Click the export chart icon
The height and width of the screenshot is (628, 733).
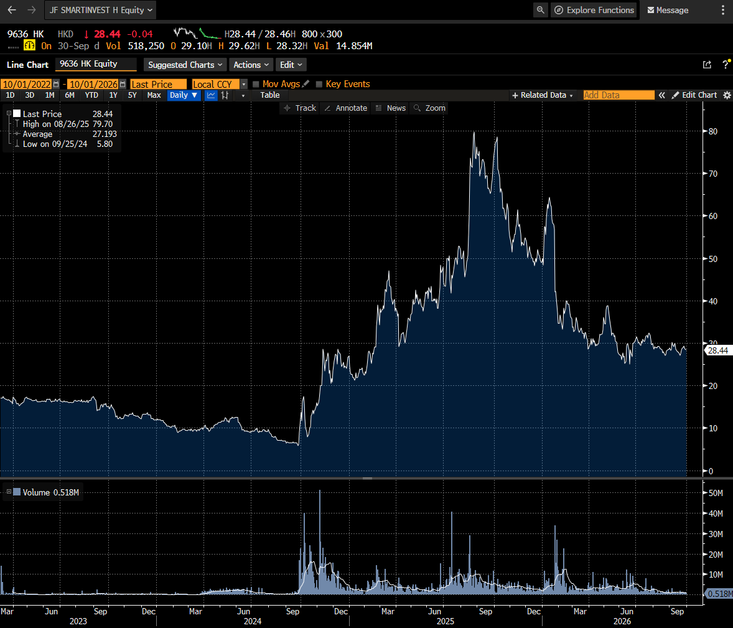[x=707, y=65]
